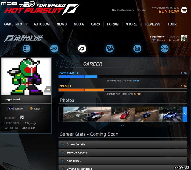Open the camera photos icon
Image resolution: width=191 pixels, height=170 pixels.
pos(137,48)
